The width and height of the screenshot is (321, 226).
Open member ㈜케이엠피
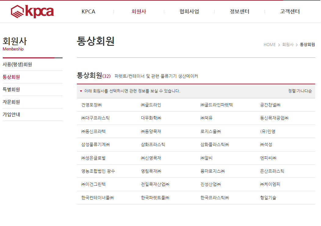tap(270, 184)
